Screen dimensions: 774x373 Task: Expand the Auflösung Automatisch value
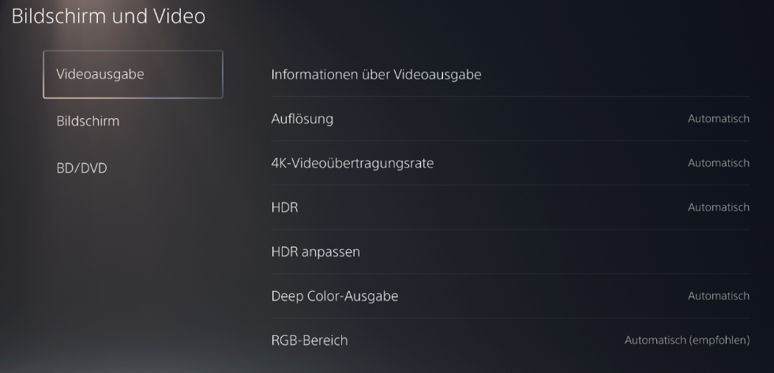[x=718, y=119]
